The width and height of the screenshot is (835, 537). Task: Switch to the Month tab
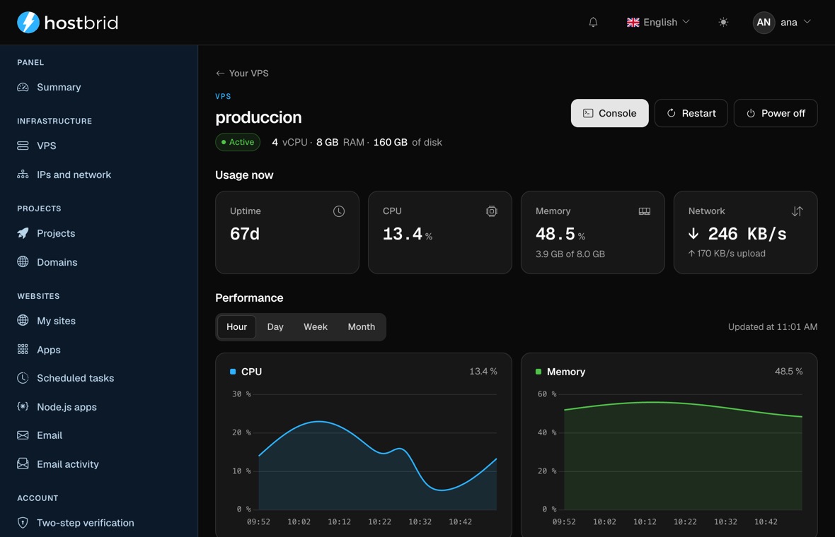coord(362,327)
